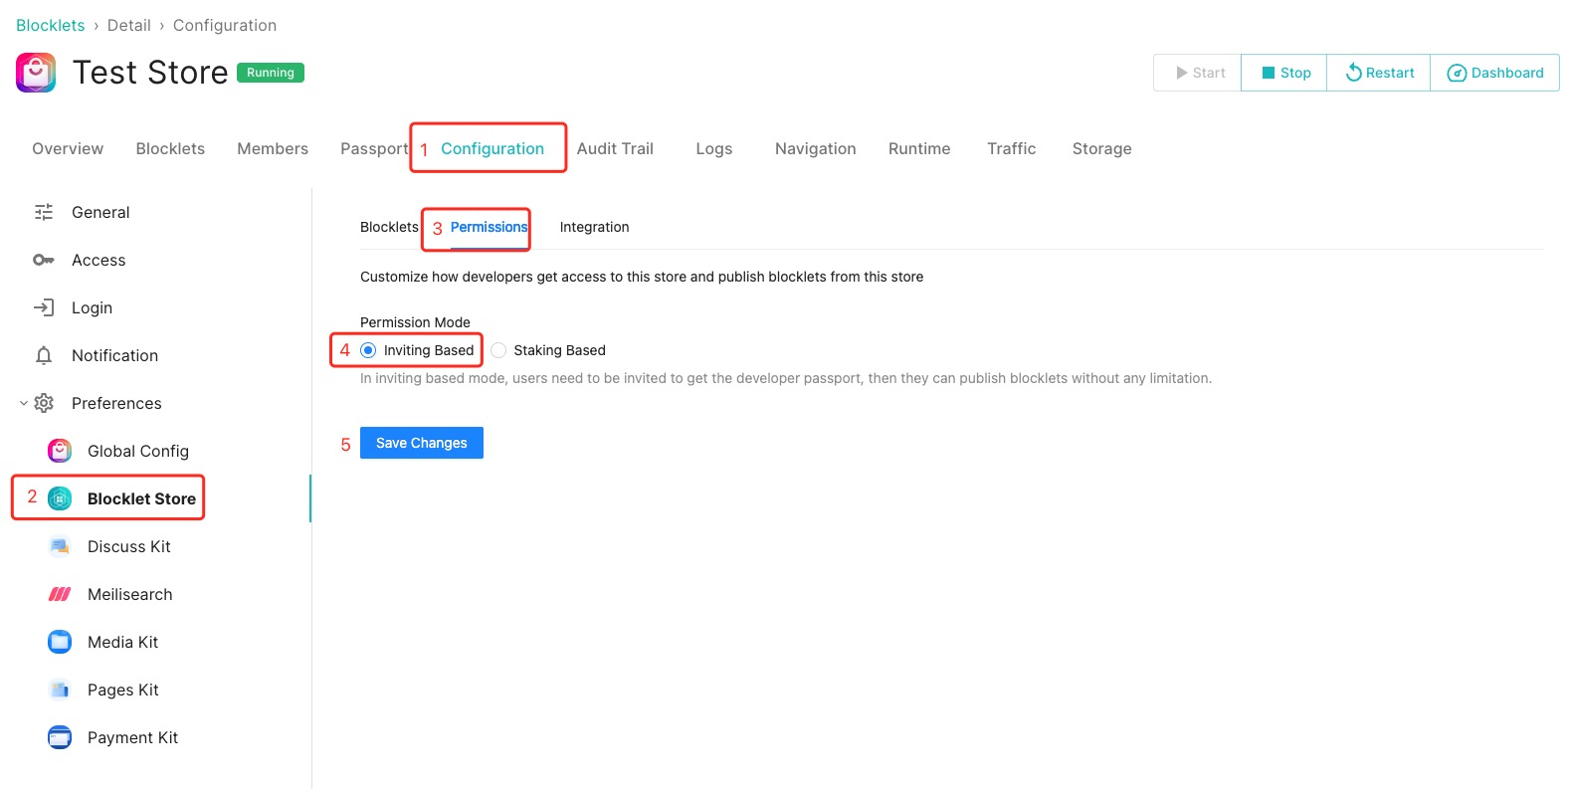Open the Integration sub-tab
The width and height of the screenshot is (1570, 789).
pyautogui.click(x=594, y=227)
